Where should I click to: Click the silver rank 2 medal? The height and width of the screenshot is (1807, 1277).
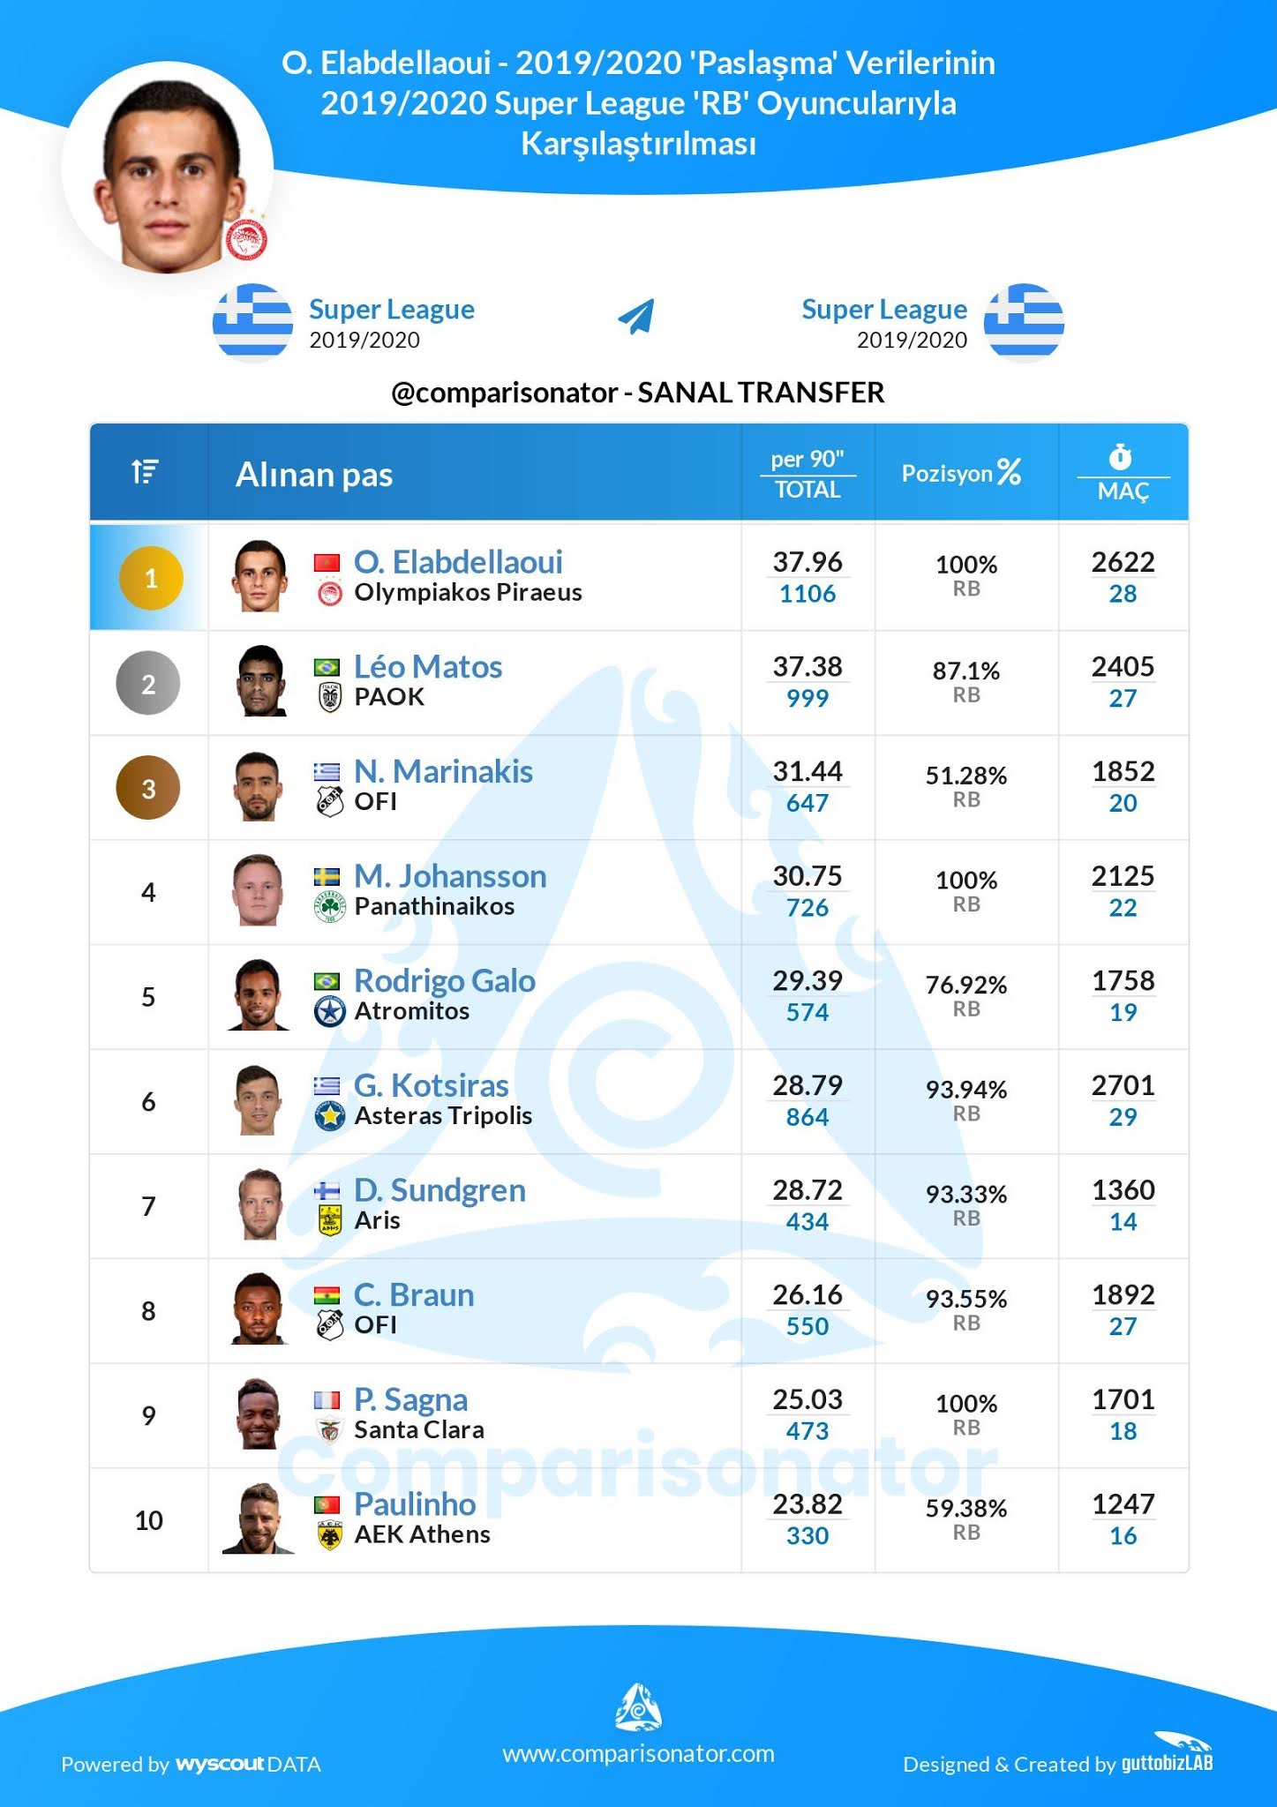[148, 683]
